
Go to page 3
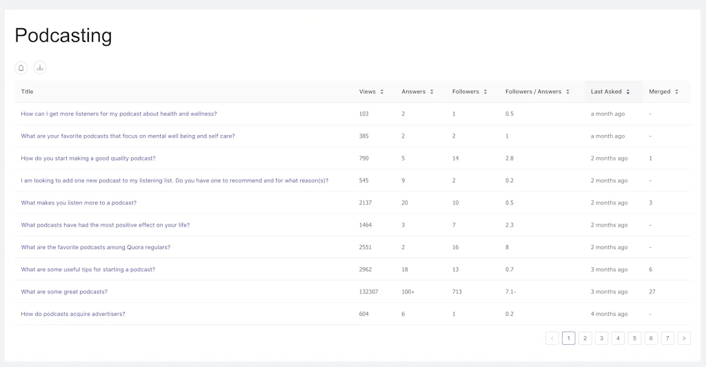coord(601,338)
